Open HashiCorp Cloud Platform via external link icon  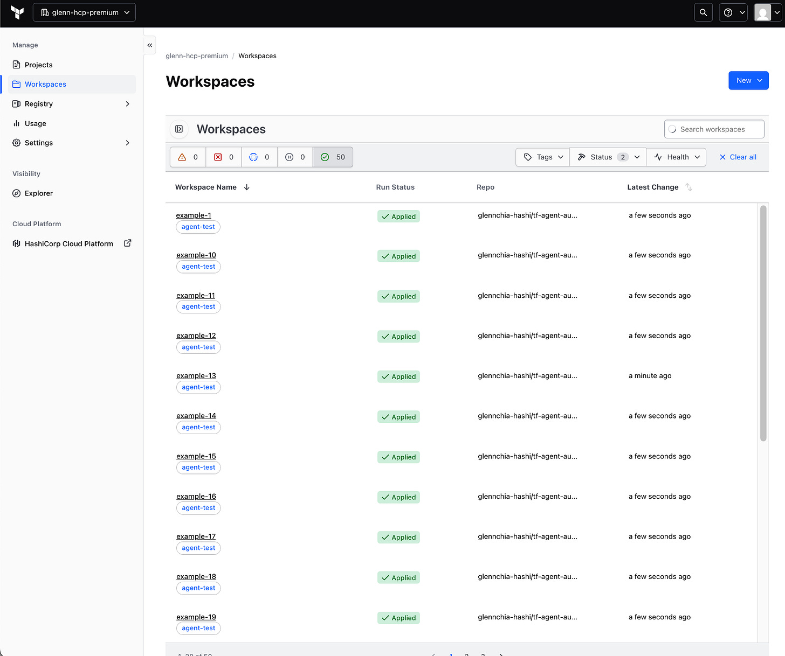point(127,243)
